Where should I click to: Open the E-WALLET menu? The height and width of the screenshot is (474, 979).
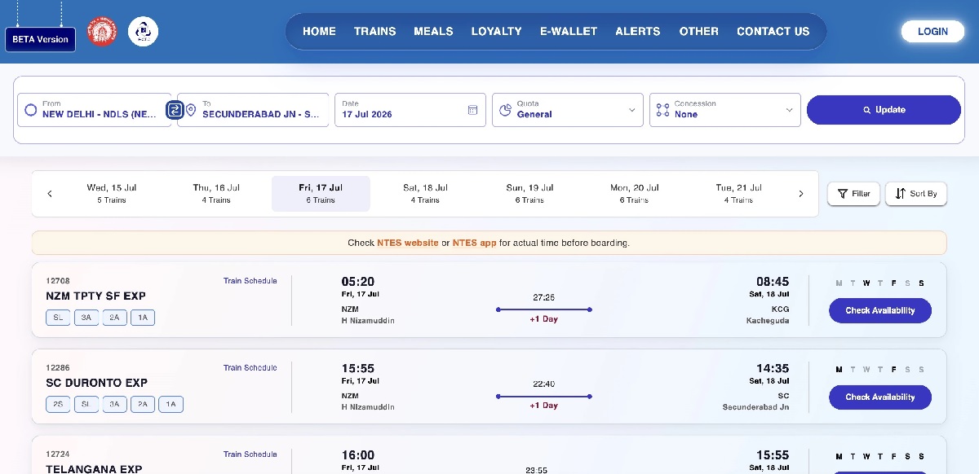pyautogui.click(x=569, y=32)
